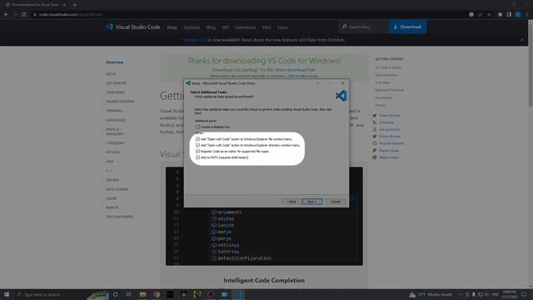This screenshot has width=533, height=300.
Task: Open a new browser tab
Action: coord(74,5)
